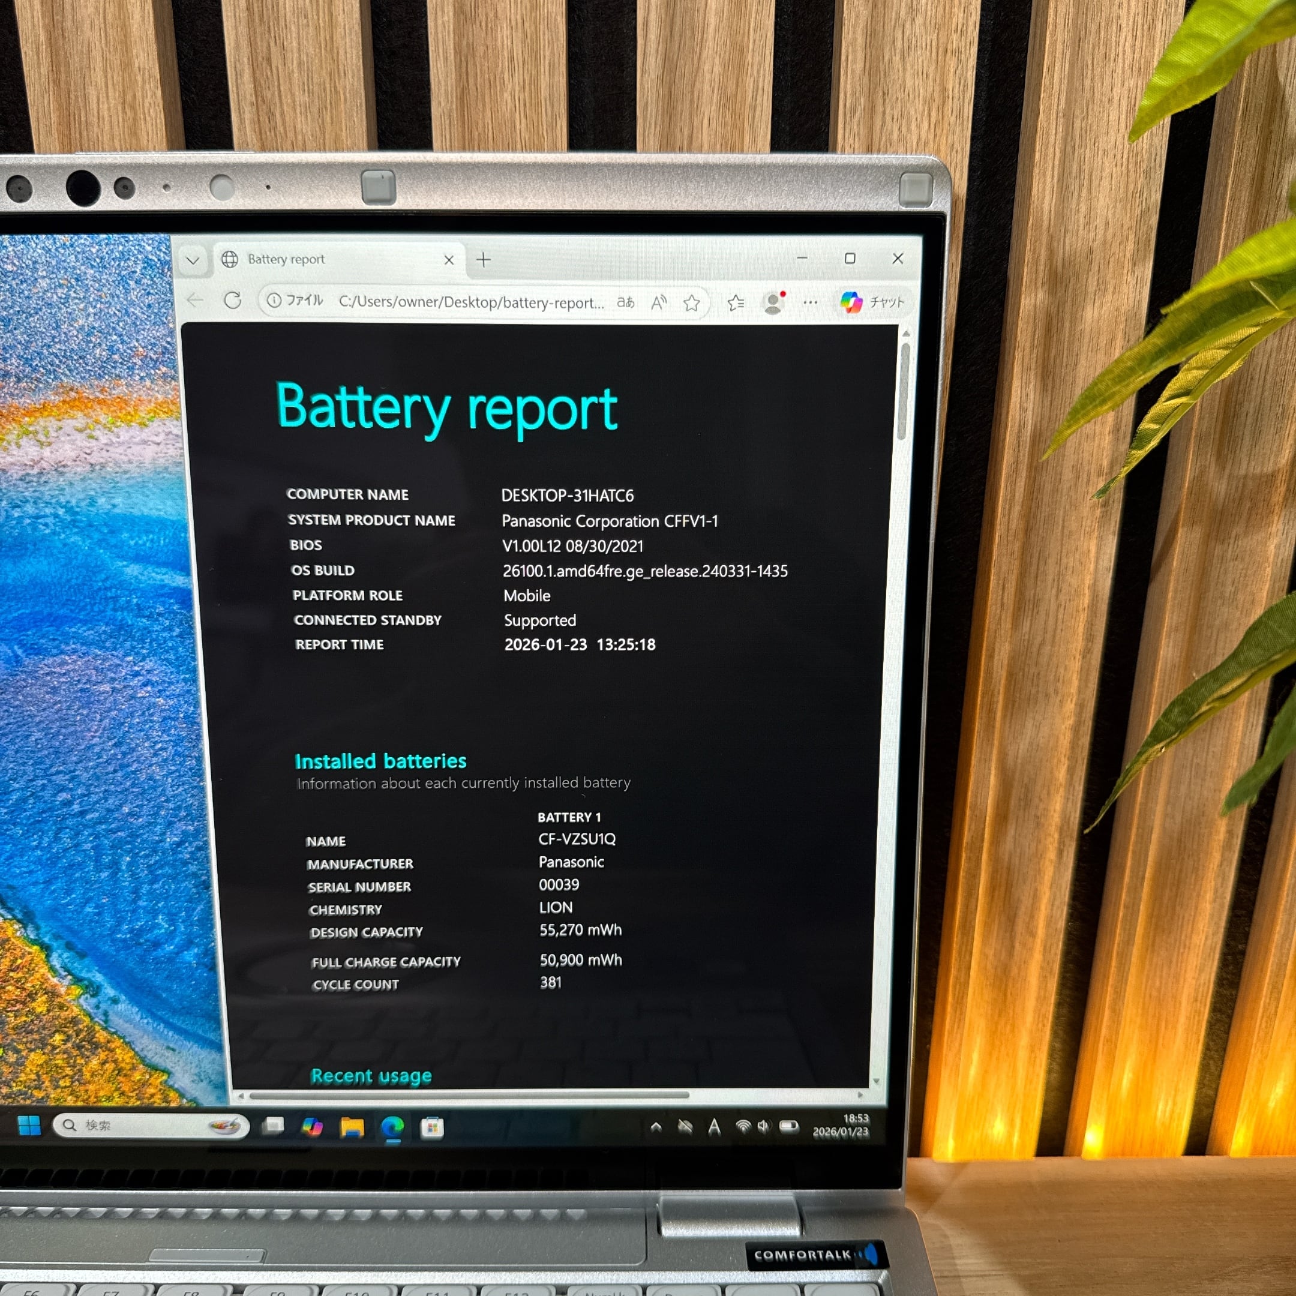Expand the hidden system tray icons chevron

coord(656,1127)
